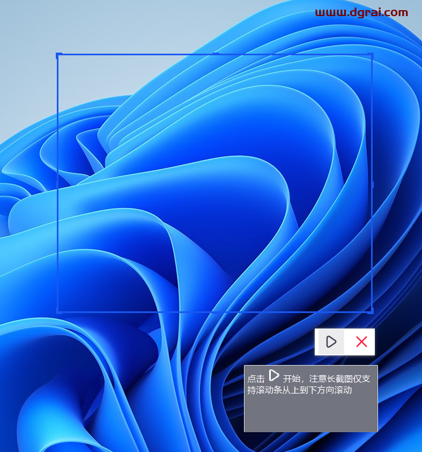Click the right-middle edge selection handle
Image resolution: width=422 pixels, height=452 pixels.
pos(372,184)
